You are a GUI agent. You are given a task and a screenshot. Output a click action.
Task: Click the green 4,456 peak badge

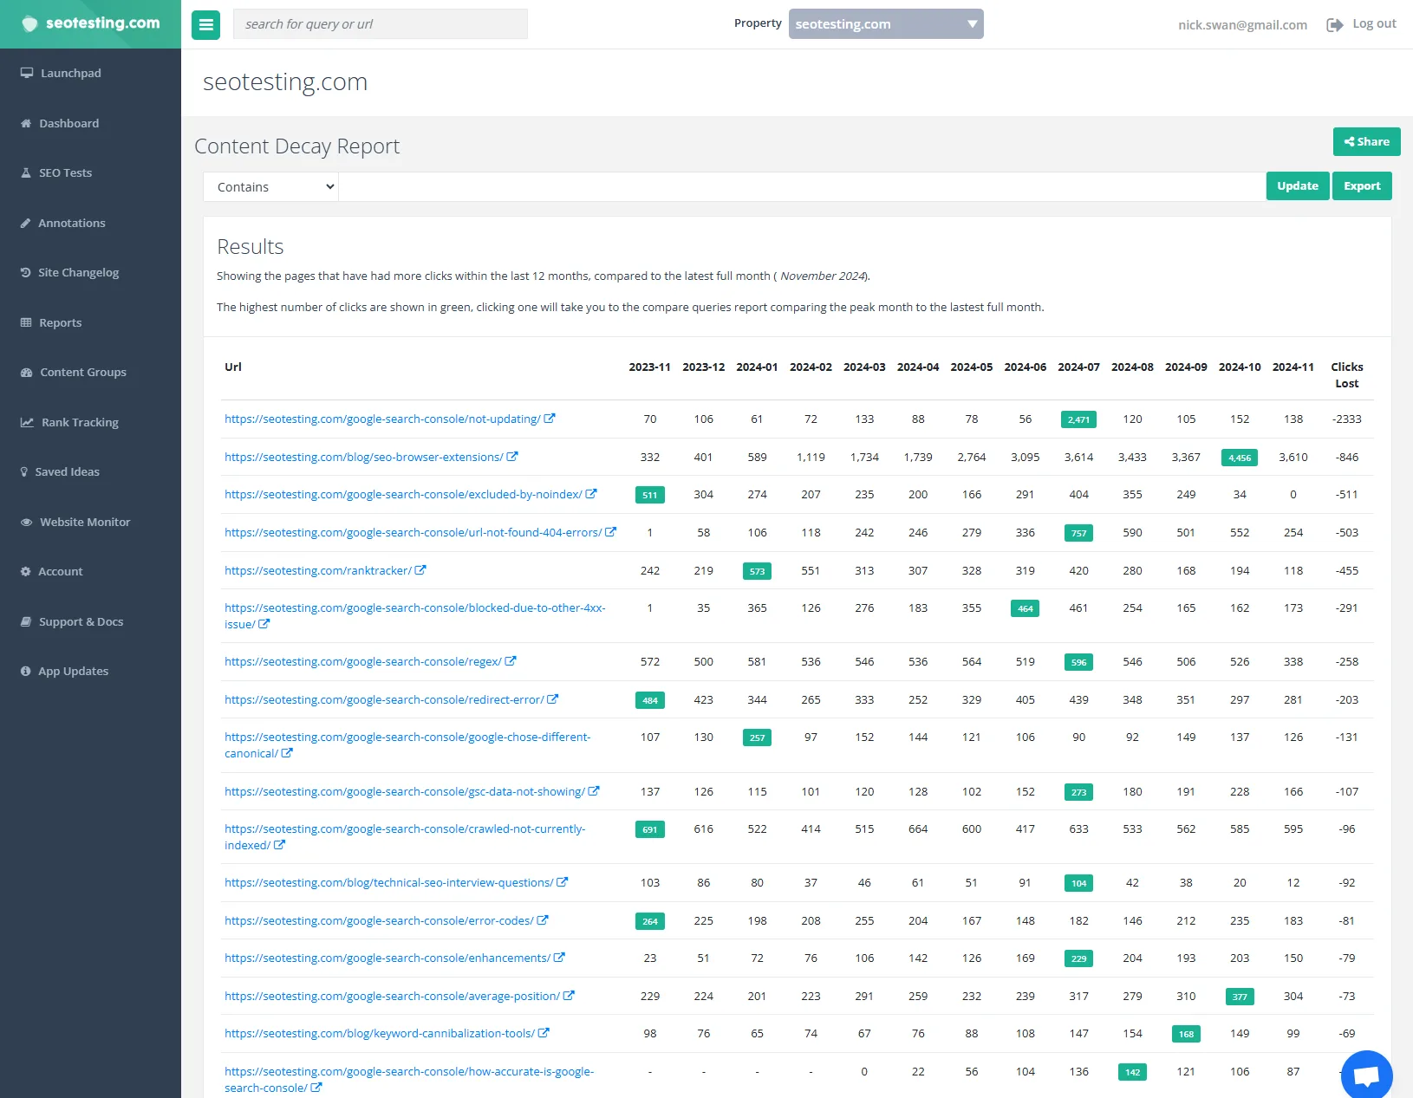[x=1239, y=458]
